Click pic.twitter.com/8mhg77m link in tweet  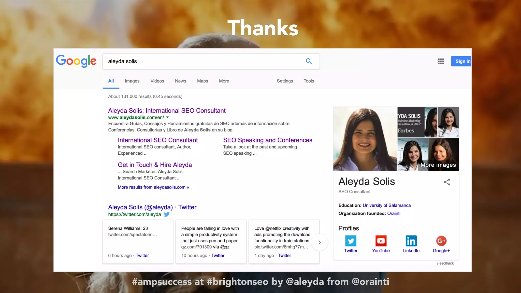pos(281,247)
